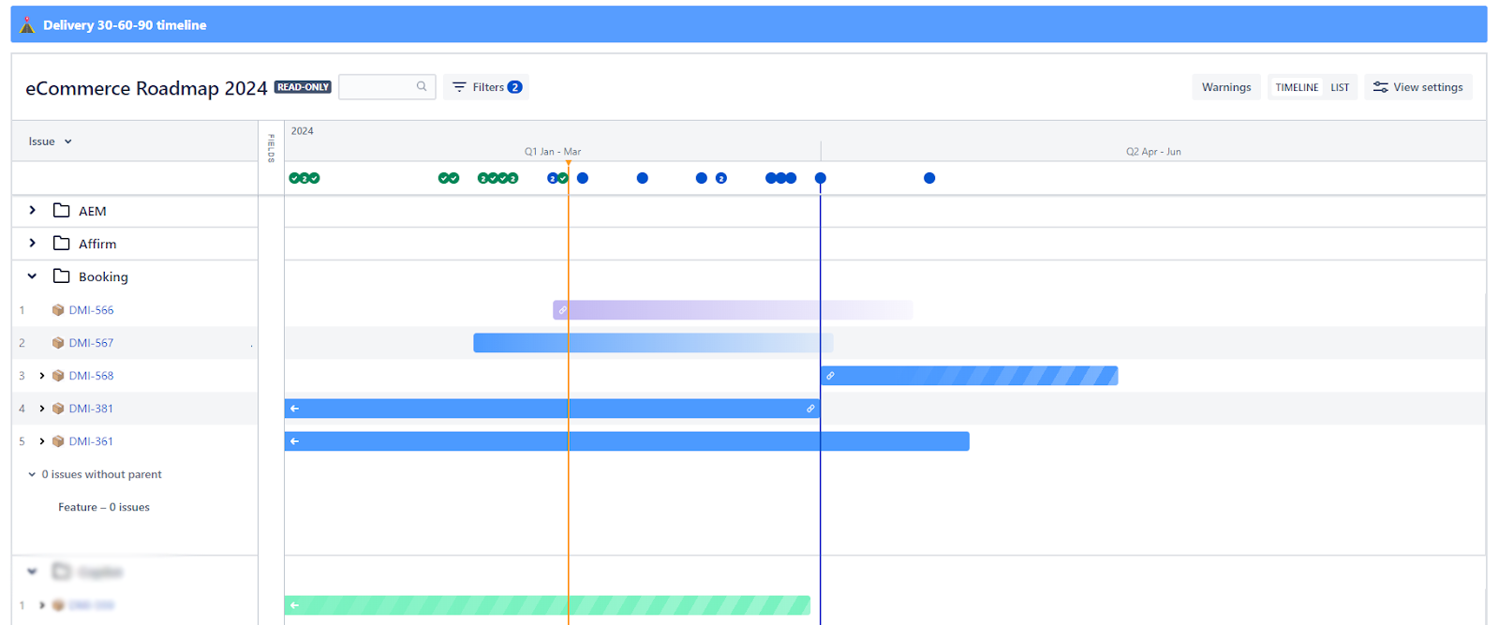
Task: Click the left arrow on DMI-361 bar
Action: pyautogui.click(x=295, y=441)
